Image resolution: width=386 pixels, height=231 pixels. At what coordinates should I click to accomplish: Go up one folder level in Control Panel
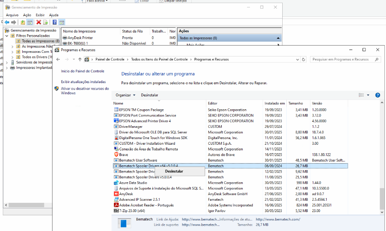(80, 59)
